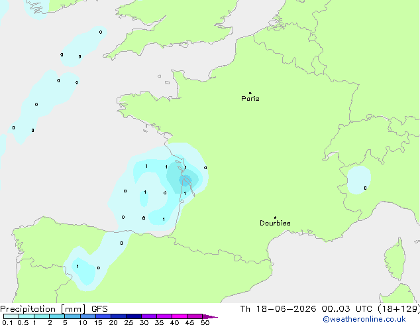The height and width of the screenshot is (325, 420).
Task: Click the light precipitation patch over the Alps
Action: point(359,180)
